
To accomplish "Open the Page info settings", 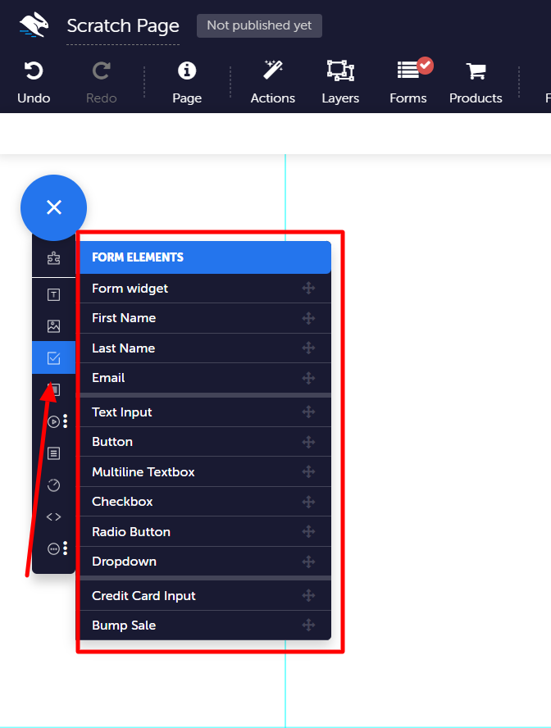I will click(x=187, y=71).
